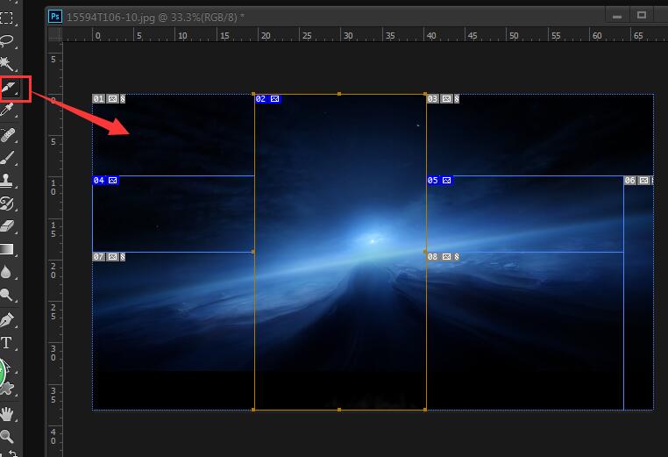
Task: Click the slice 02 badge
Action: 267,99
